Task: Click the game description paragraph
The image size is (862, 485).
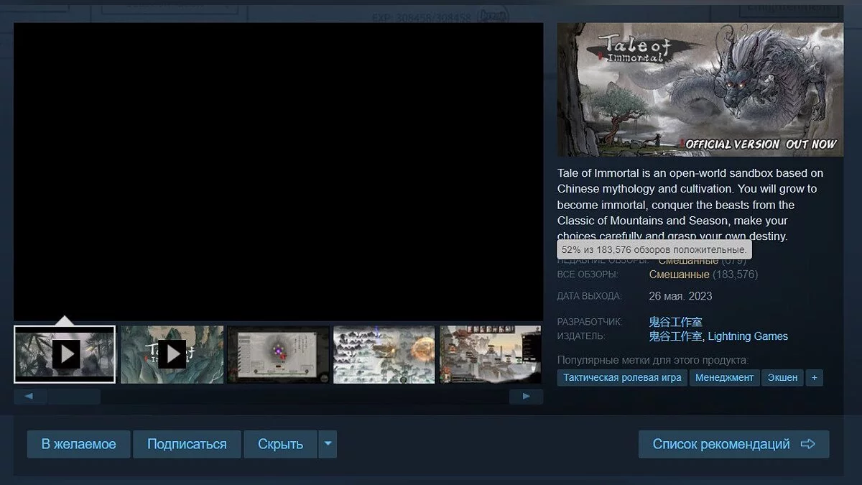Action: 690,205
